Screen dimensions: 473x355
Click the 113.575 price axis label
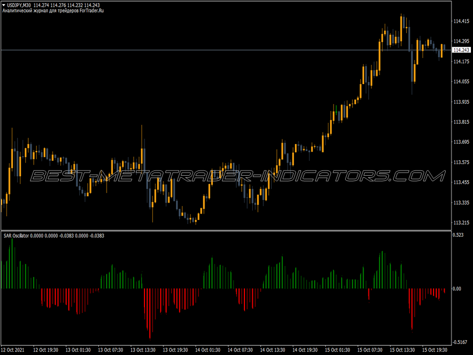tap(461, 163)
